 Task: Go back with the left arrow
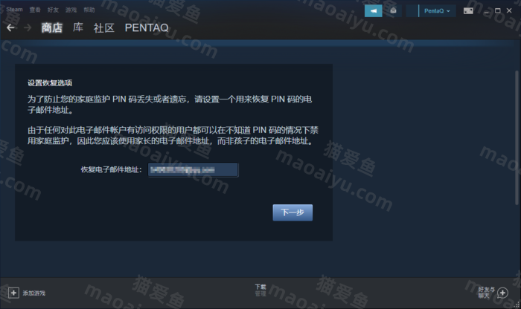(10, 27)
